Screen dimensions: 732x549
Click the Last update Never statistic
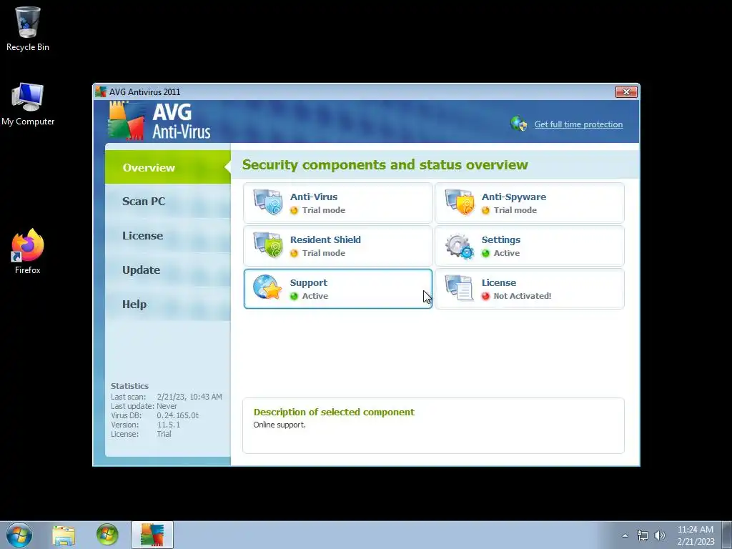pos(167,406)
